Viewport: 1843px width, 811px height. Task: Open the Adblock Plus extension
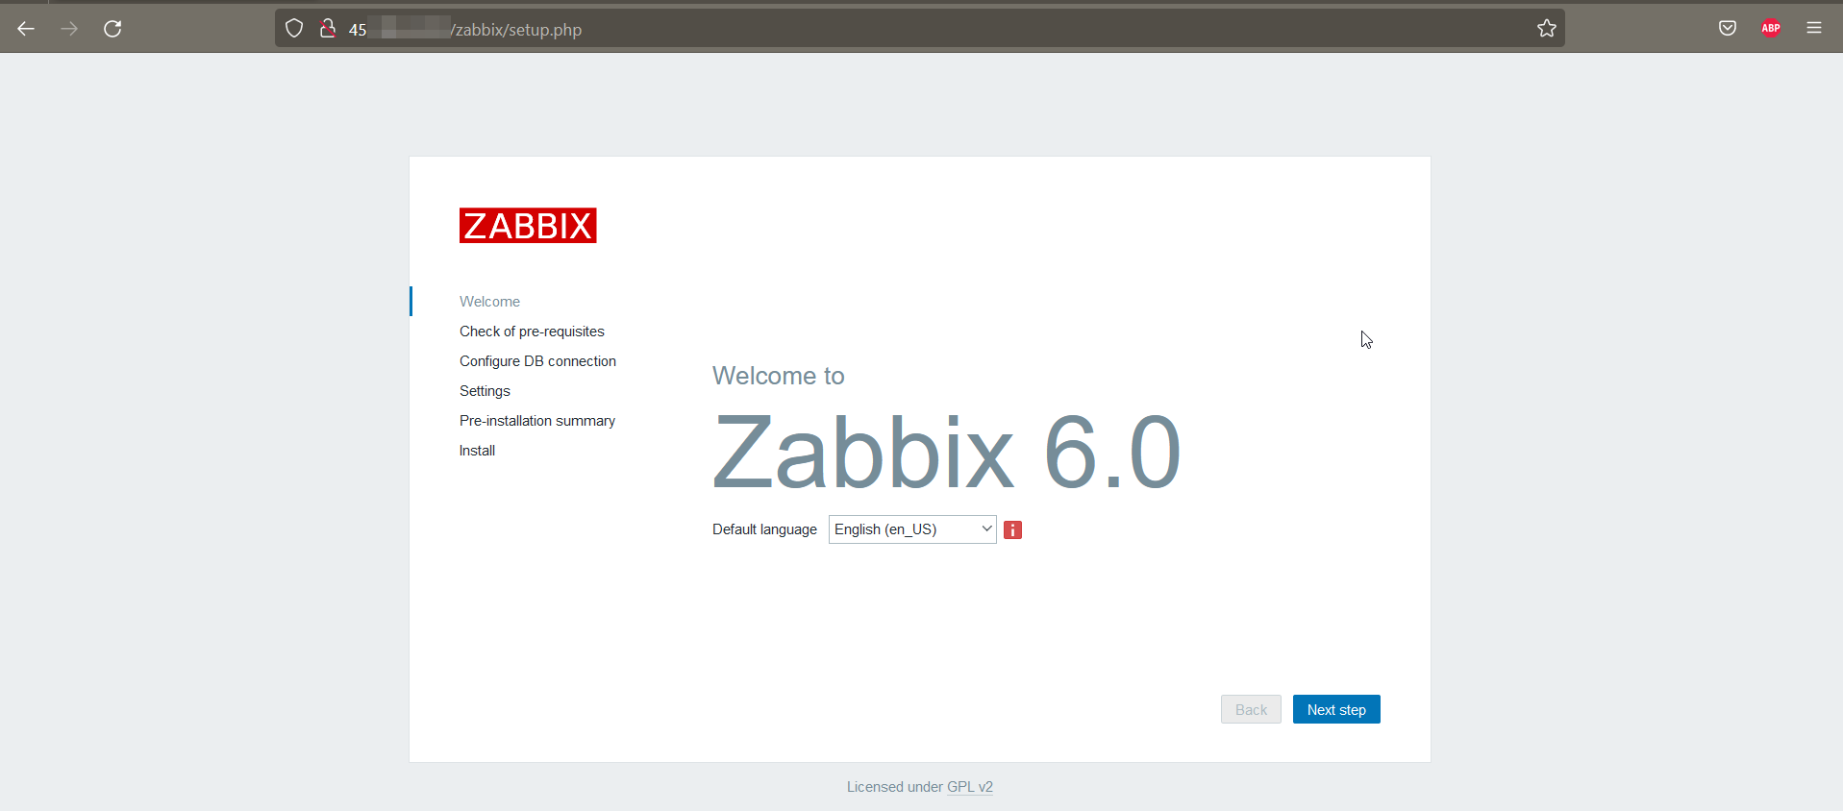pyautogui.click(x=1771, y=29)
